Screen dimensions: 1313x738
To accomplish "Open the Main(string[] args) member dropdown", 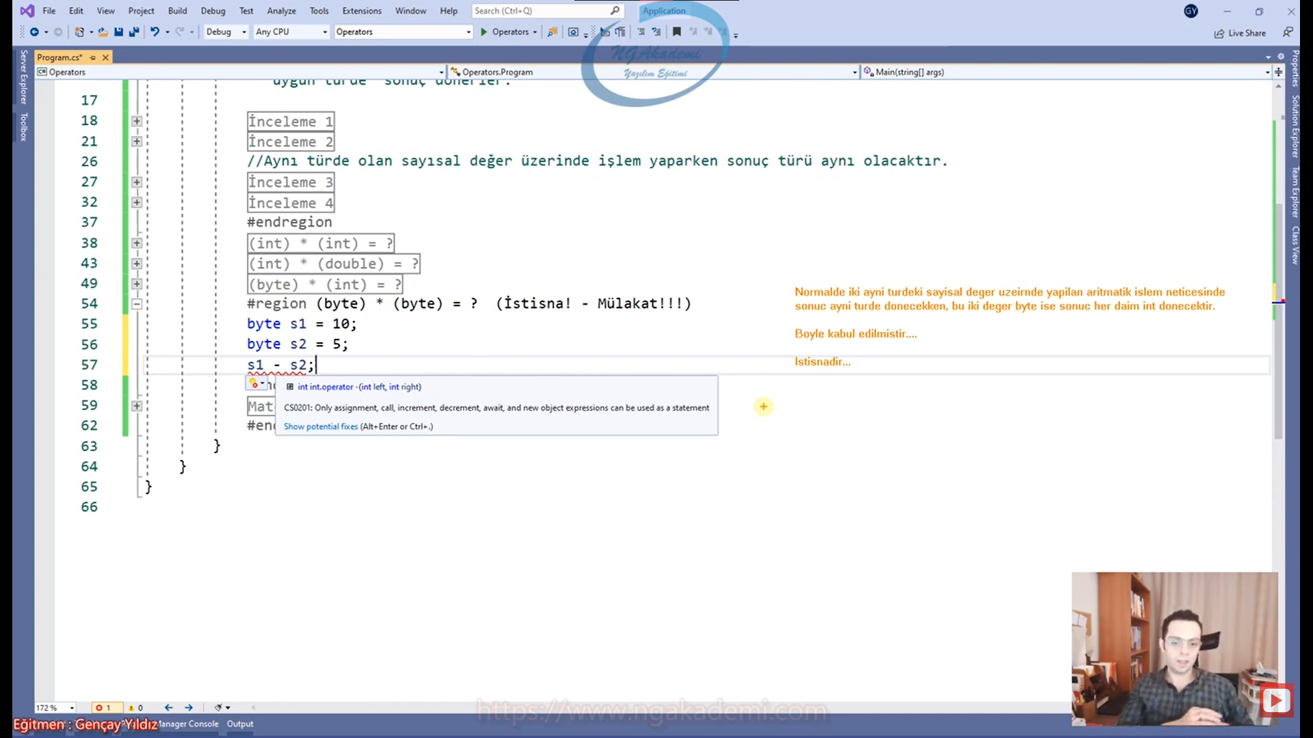I will 1066,72.
